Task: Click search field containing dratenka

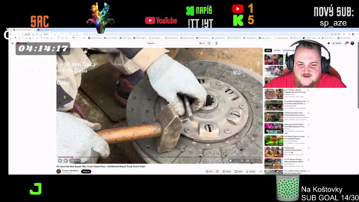Action: [172, 43]
